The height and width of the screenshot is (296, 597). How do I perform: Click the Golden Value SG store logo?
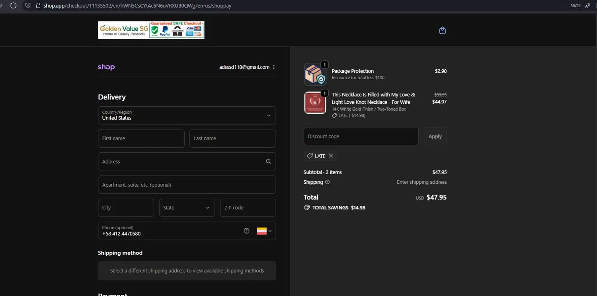coord(151,30)
